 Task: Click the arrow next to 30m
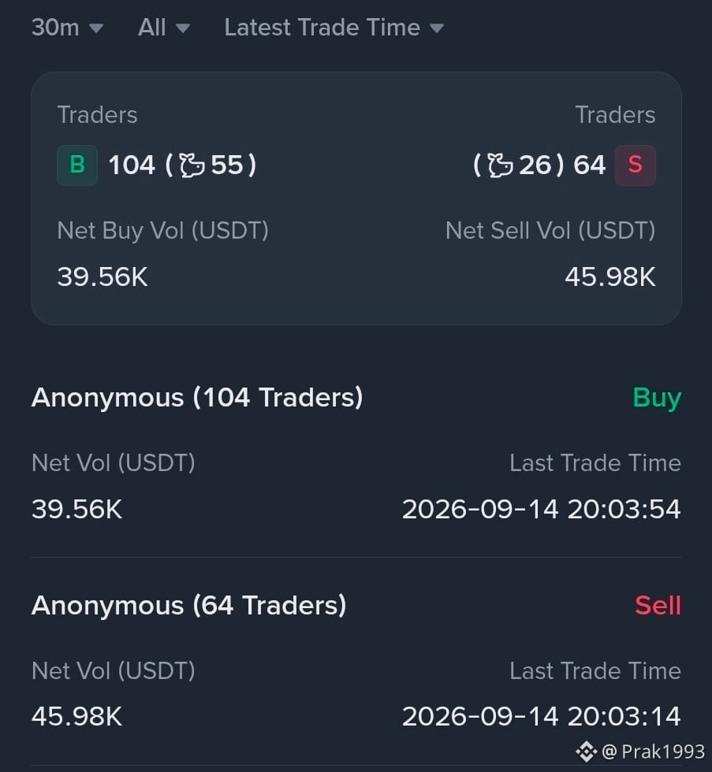pyautogui.click(x=96, y=28)
